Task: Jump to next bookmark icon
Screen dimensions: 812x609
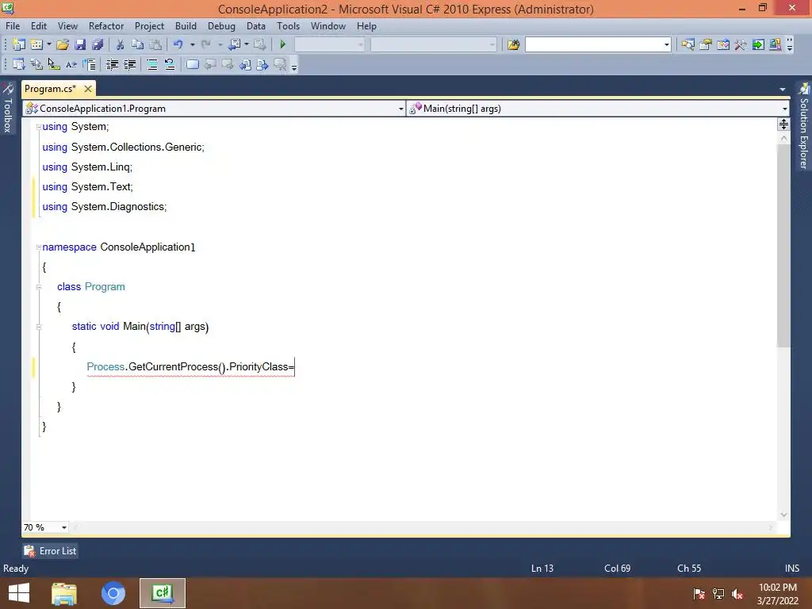Action: click(x=228, y=64)
